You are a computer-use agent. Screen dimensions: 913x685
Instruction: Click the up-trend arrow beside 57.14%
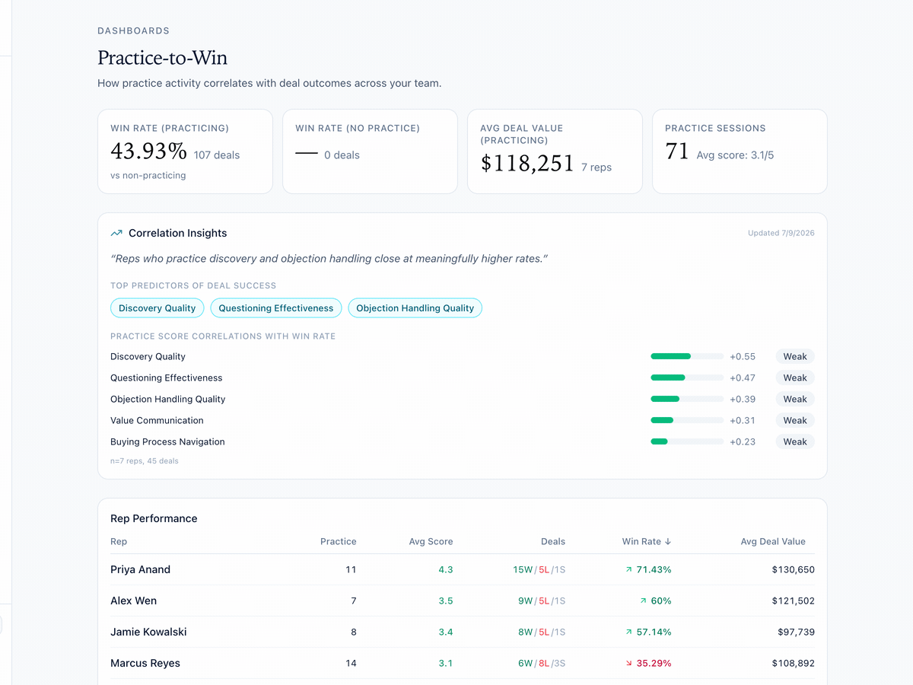click(629, 632)
